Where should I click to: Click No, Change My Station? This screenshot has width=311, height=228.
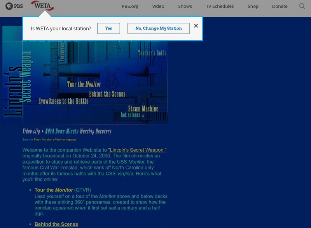coord(159,28)
